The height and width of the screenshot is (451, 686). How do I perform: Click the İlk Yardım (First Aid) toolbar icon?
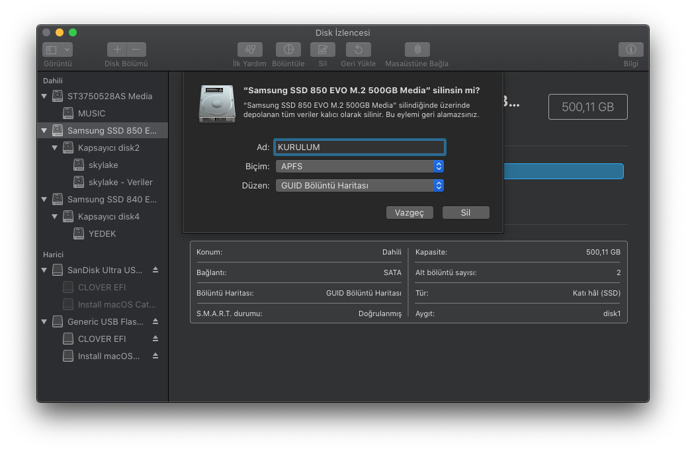[249, 50]
